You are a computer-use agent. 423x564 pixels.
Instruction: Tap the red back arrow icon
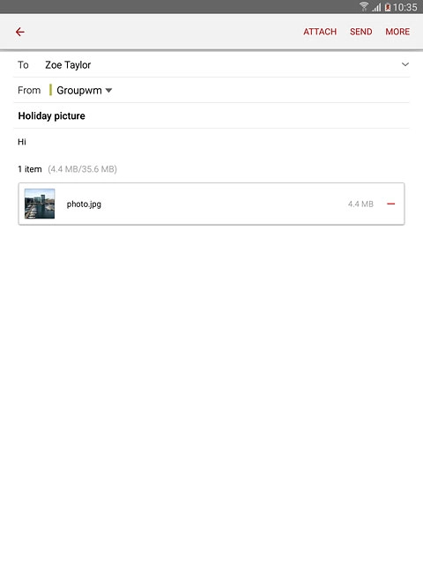pyautogui.click(x=20, y=32)
